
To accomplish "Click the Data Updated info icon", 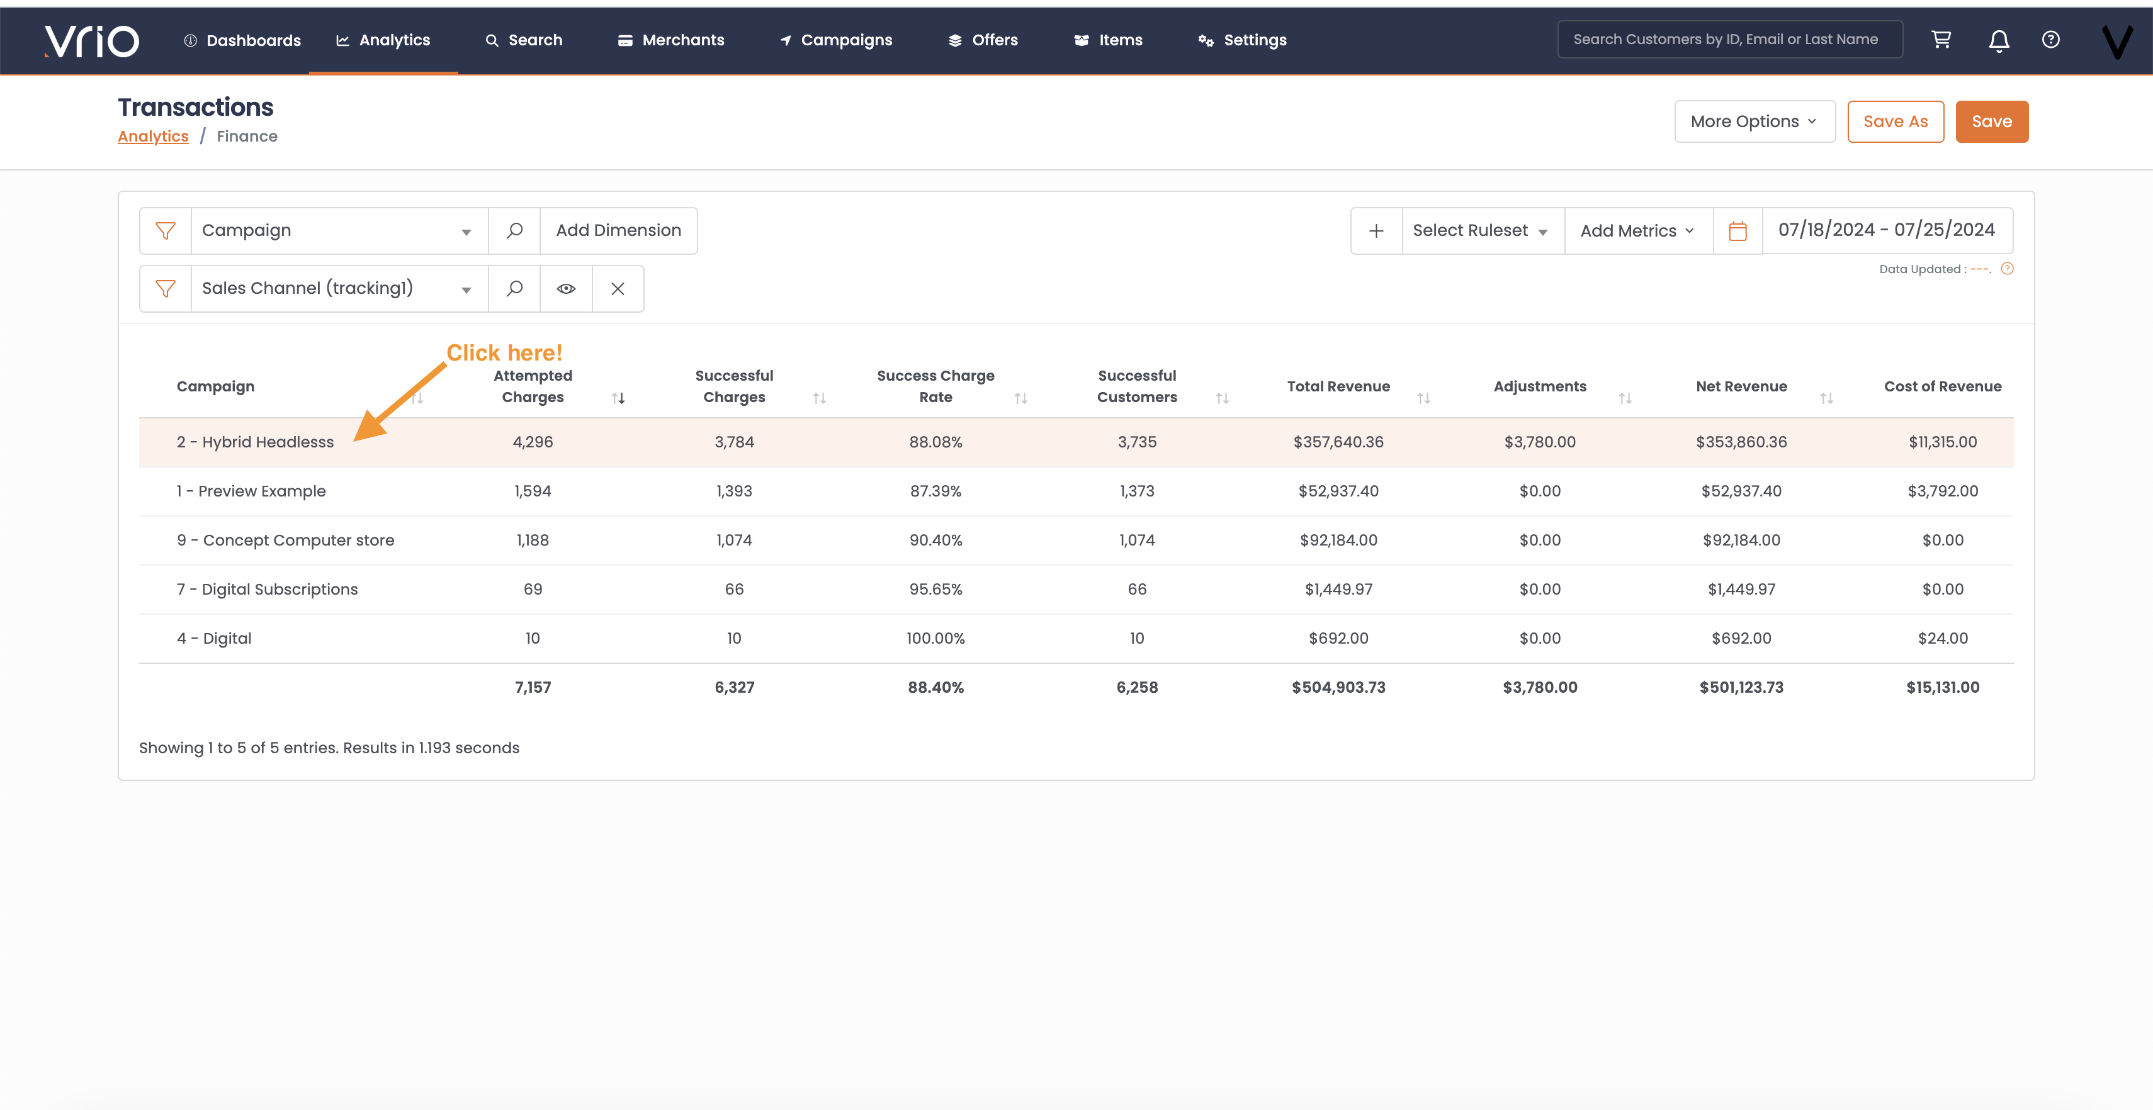I will (x=2007, y=268).
